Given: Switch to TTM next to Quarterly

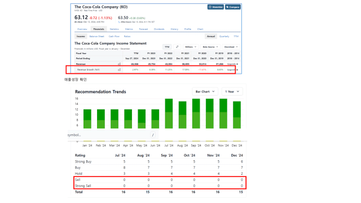Looking at the screenshot, I should [236, 36].
